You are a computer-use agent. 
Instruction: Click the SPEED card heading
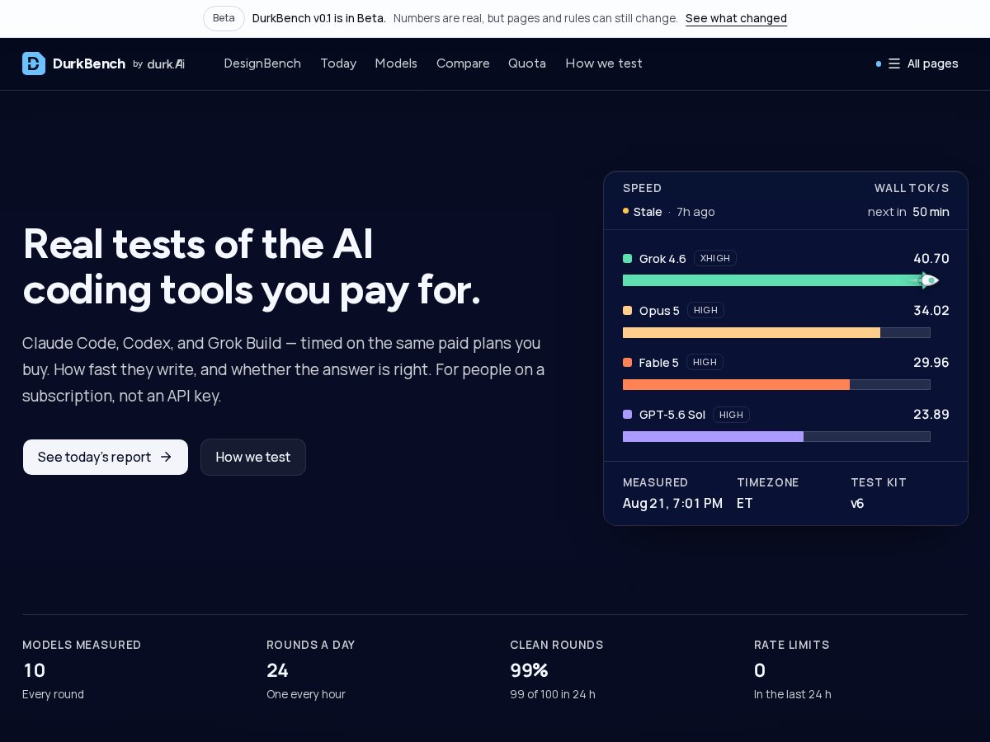642,188
